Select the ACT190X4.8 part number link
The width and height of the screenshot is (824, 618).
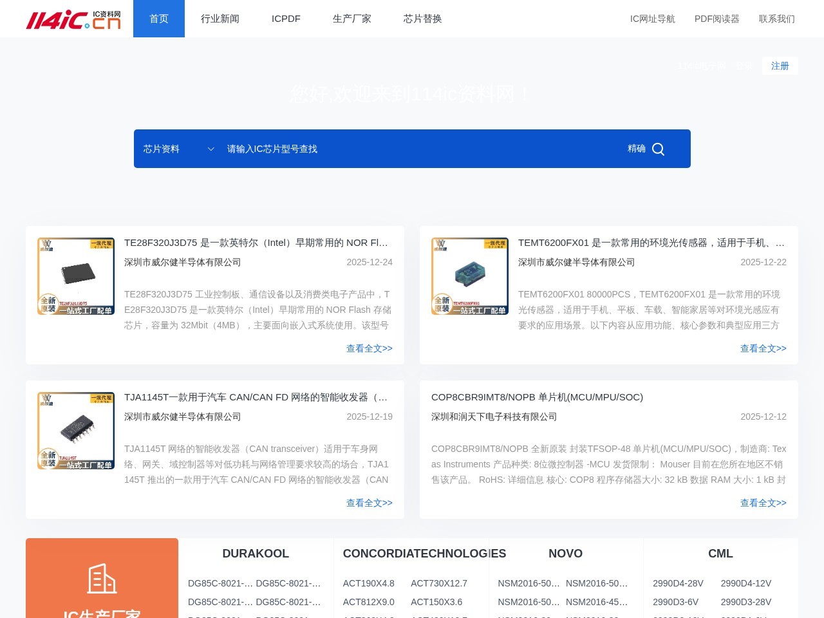pyautogui.click(x=368, y=583)
